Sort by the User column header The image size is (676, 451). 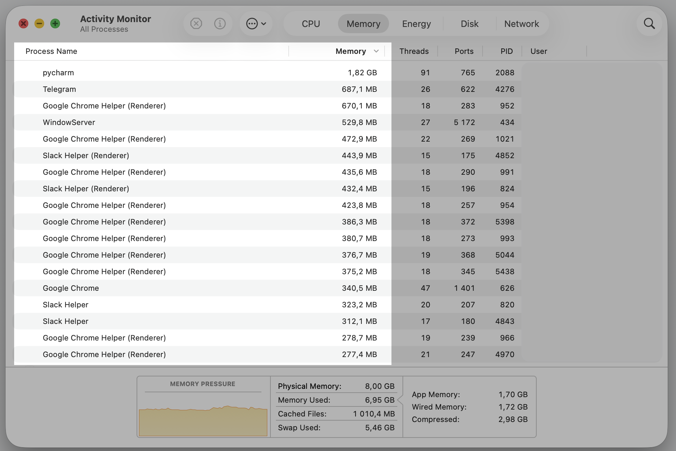point(539,51)
